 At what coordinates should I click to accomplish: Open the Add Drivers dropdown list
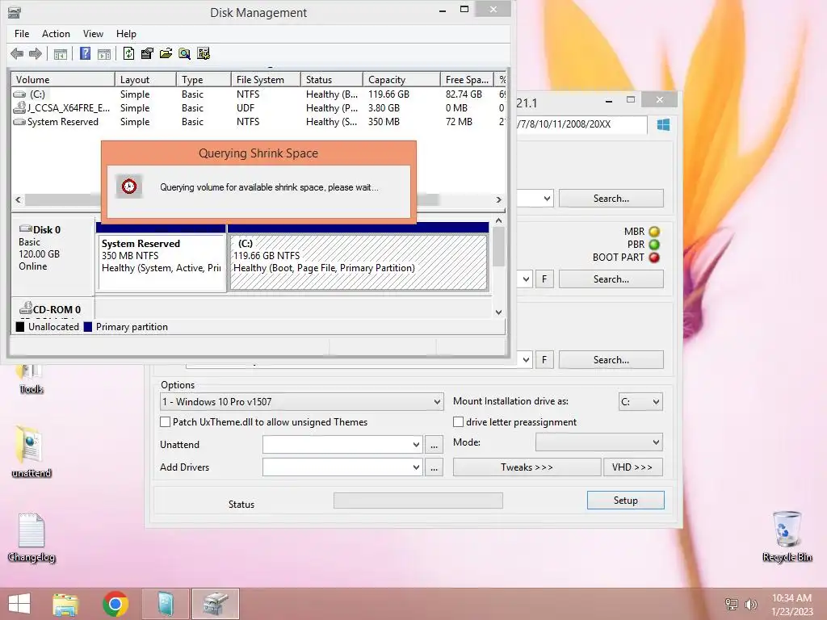[x=416, y=467]
